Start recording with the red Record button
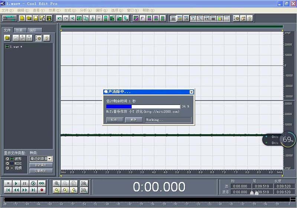This screenshot has width=297, height=208. tap(42, 190)
